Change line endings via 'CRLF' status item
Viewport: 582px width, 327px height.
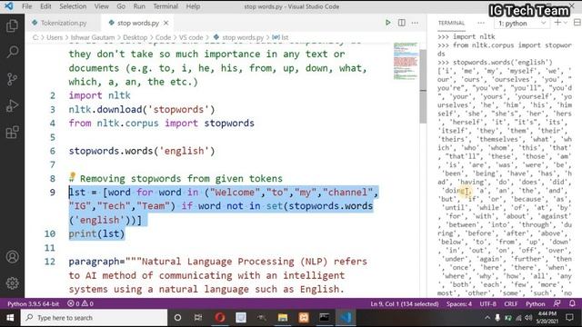(x=511, y=303)
